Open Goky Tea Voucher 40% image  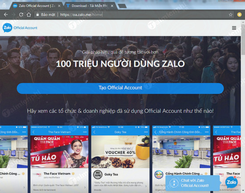click(120, 152)
